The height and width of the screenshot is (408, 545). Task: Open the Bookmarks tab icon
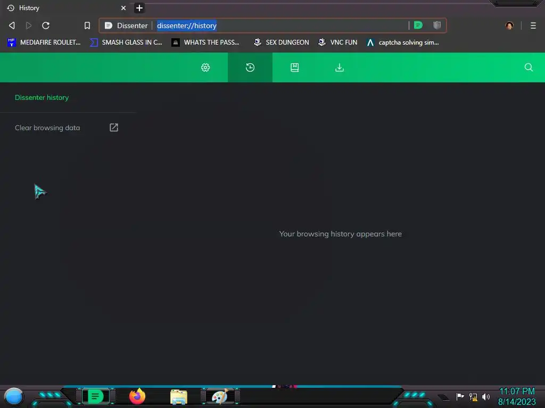coord(295,67)
